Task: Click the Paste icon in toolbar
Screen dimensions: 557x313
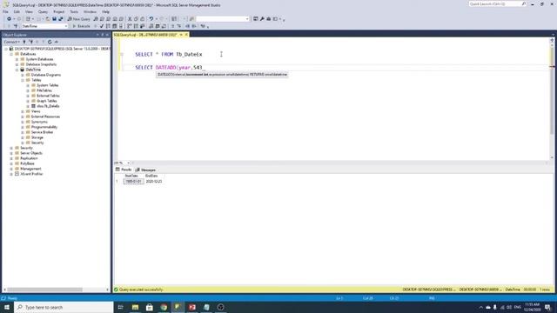Action: click(143, 19)
